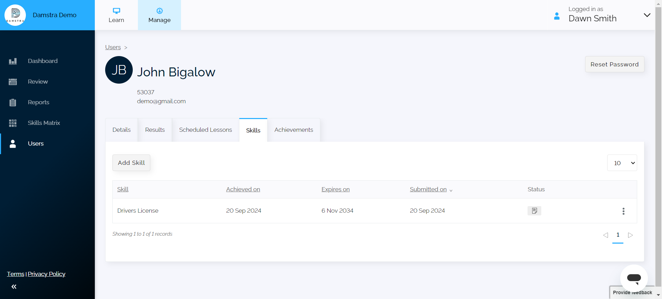Image resolution: width=662 pixels, height=299 pixels.
Task: Open the Skills Matrix grid icon
Action: tap(13, 123)
